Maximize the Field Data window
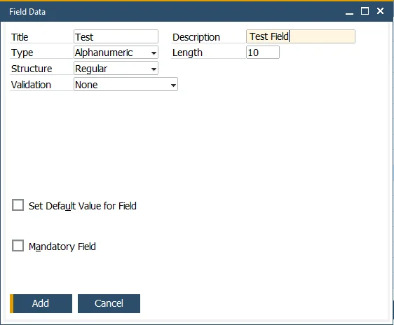This screenshot has height=325, width=394. click(365, 11)
